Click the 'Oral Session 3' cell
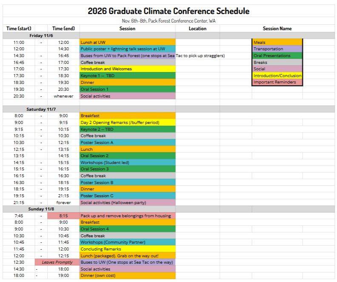This screenshot has width=337, height=282. tap(128, 169)
